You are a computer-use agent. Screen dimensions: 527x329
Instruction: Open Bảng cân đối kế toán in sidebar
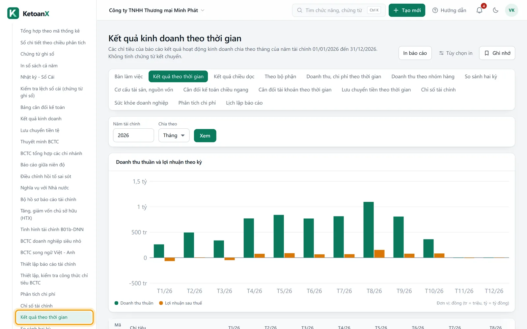pos(42,107)
